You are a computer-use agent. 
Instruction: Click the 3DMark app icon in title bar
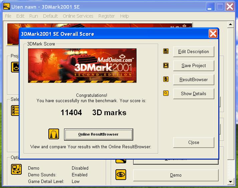point(7,7)
